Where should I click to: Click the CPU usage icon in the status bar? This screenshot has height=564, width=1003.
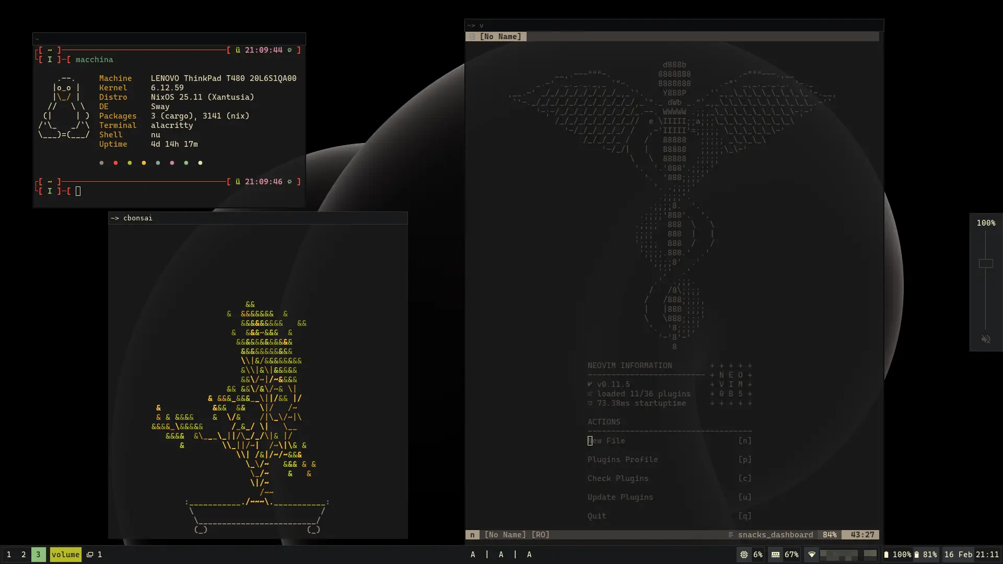pos(744,555)
